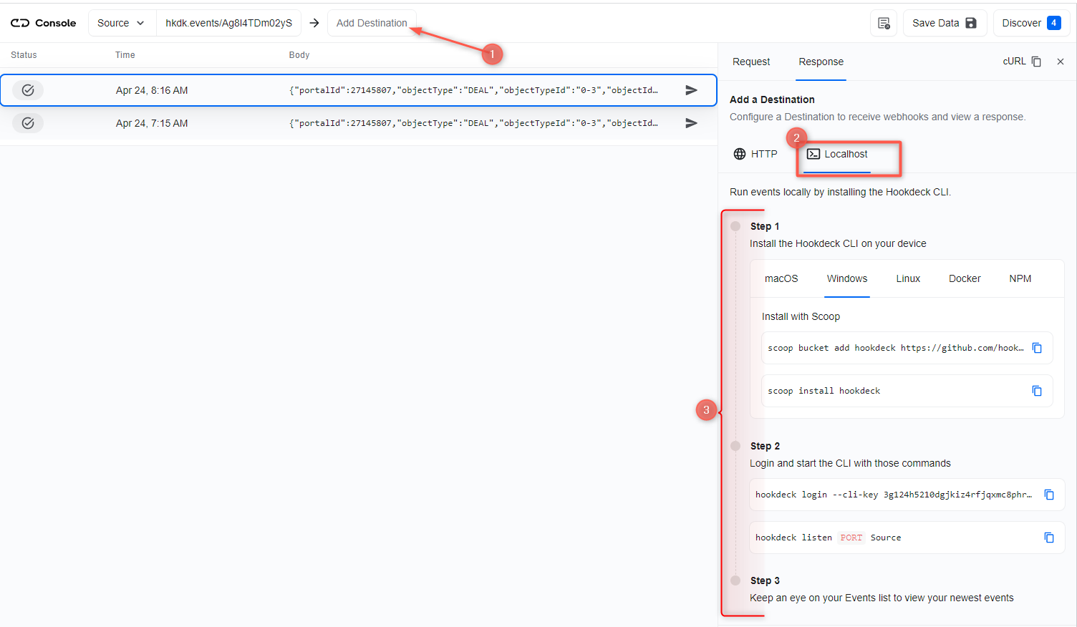Click the Console logo
The height and width of the screenshot is (627, 1077).
(43, 22)
